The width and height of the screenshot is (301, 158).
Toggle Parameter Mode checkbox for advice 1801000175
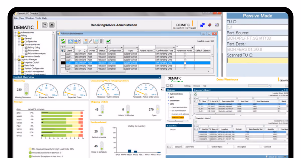coord(185,60)
